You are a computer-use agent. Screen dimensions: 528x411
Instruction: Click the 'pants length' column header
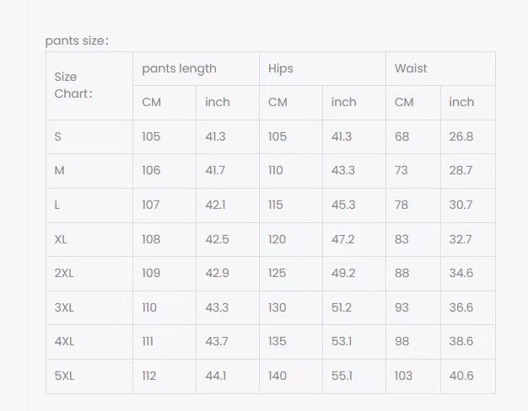[x=179, y=68]
